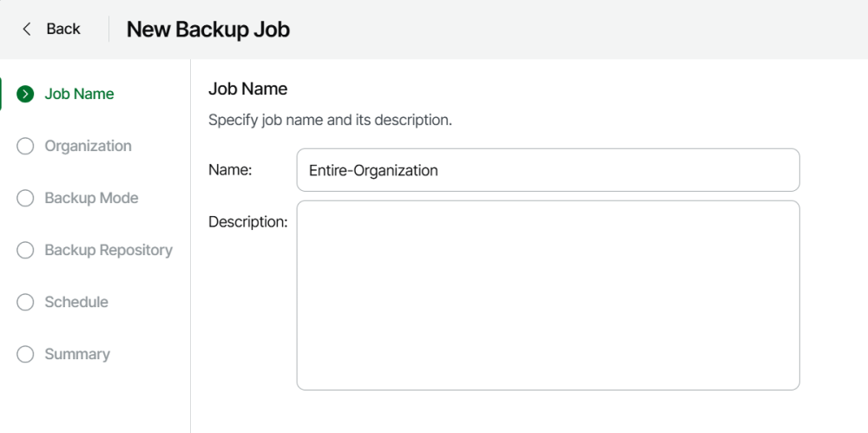Click the Schedule step circle indicator

(x=26, y=302)
